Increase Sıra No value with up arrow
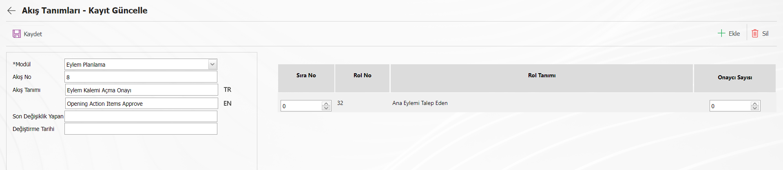783x170 pixels. [326, 104]
